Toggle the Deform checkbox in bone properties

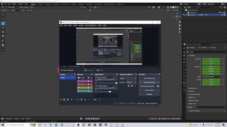[x=190, y=97]
